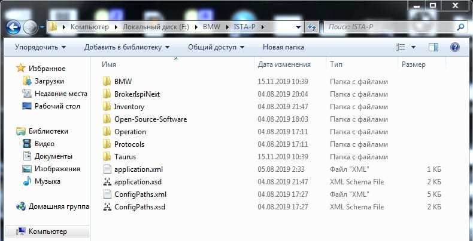This screenshot has width=473, height=241.
Task: Select Загрузки in the Favorites sidebar
Action: [x=50, y=81]
